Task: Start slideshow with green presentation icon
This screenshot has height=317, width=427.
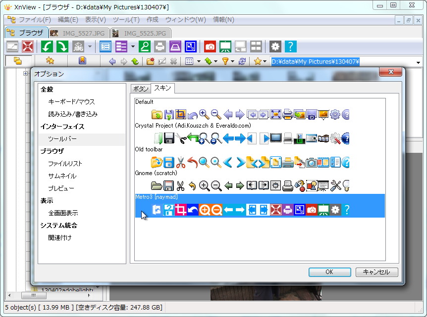Action: point(225,47)
